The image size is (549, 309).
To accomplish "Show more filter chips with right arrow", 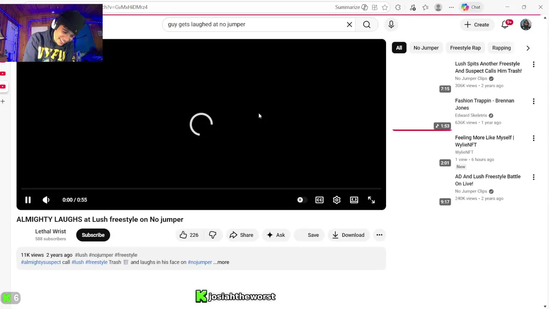I will point(528,48).
